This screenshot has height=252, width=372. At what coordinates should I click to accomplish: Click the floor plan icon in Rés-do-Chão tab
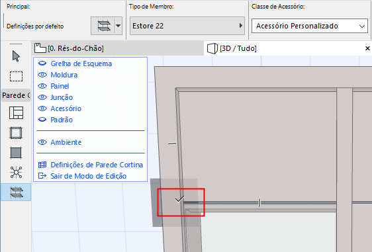40,48
